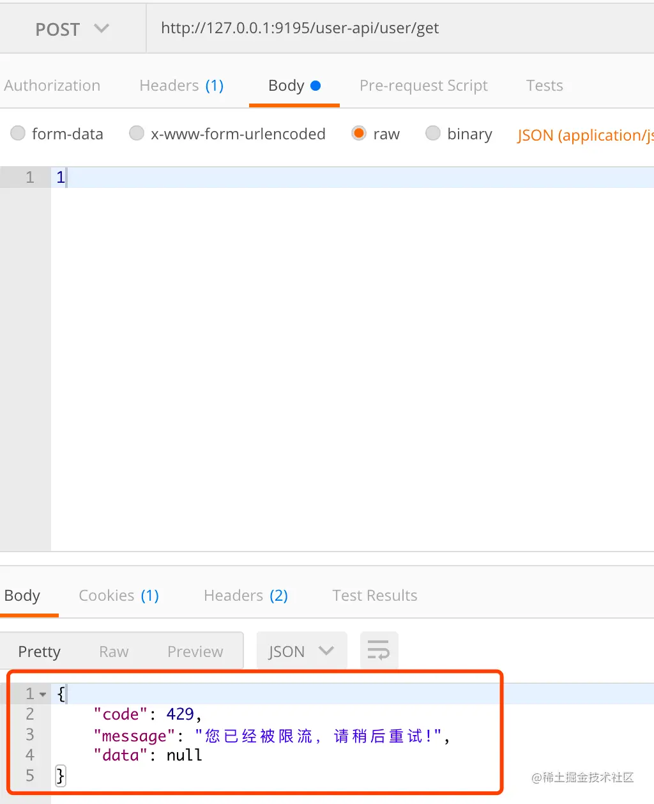Switch response view to Preview
Image resolution: width=654 pixels, height=804 pixels.
point(195,651)
